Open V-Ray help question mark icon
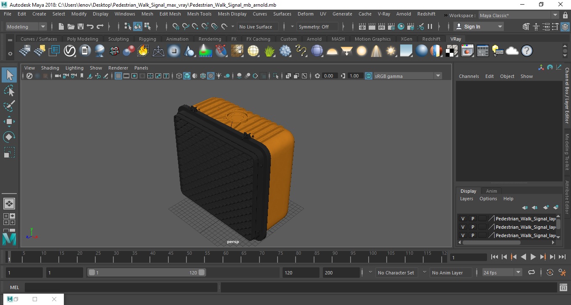 point(526,51)
